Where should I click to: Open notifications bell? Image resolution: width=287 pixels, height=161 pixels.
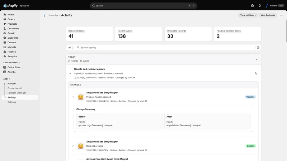tap(260, 6)
